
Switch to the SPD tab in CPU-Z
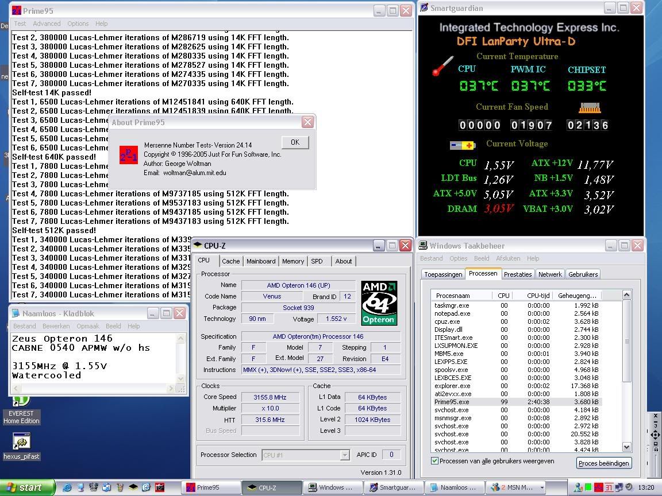click(x=317, y=261)
